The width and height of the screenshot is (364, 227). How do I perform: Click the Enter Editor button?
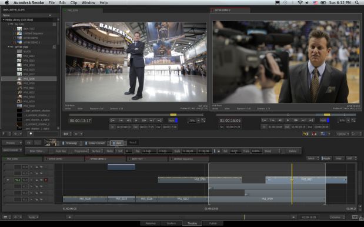36,151
